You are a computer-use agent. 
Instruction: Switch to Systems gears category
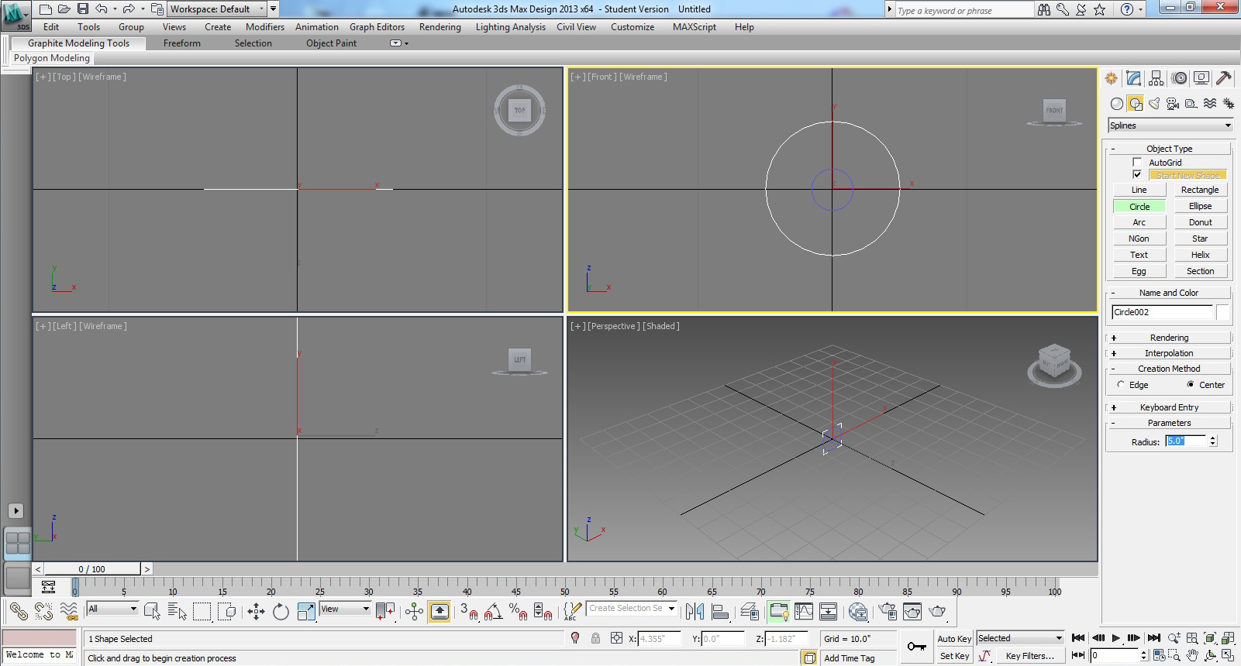coord(1229,104)
